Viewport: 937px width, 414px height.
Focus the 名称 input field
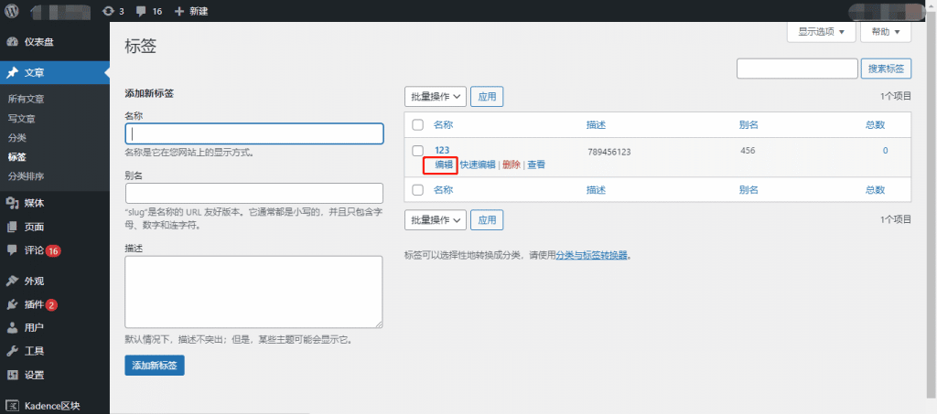point(254,133)
